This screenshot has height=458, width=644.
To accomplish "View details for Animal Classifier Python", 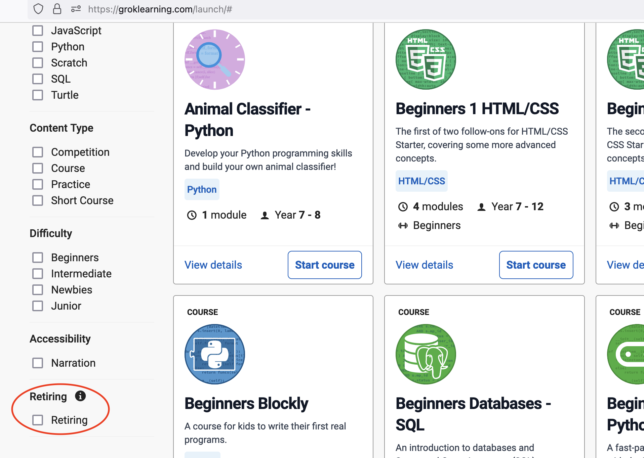I will coord(213,265).
